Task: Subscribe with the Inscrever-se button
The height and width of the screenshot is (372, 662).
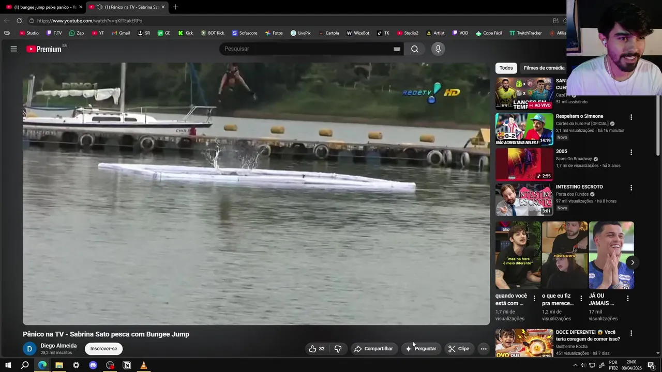Action: (103, 349)
